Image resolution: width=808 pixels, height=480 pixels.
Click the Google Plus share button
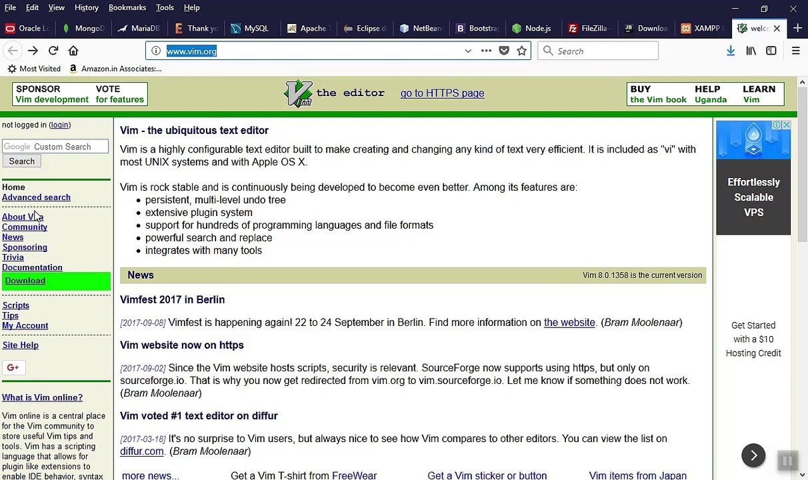(x=13, y=367)
